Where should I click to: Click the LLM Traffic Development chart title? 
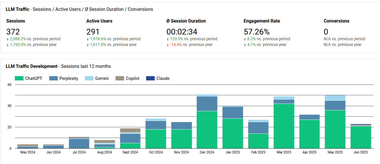point(32,66)
